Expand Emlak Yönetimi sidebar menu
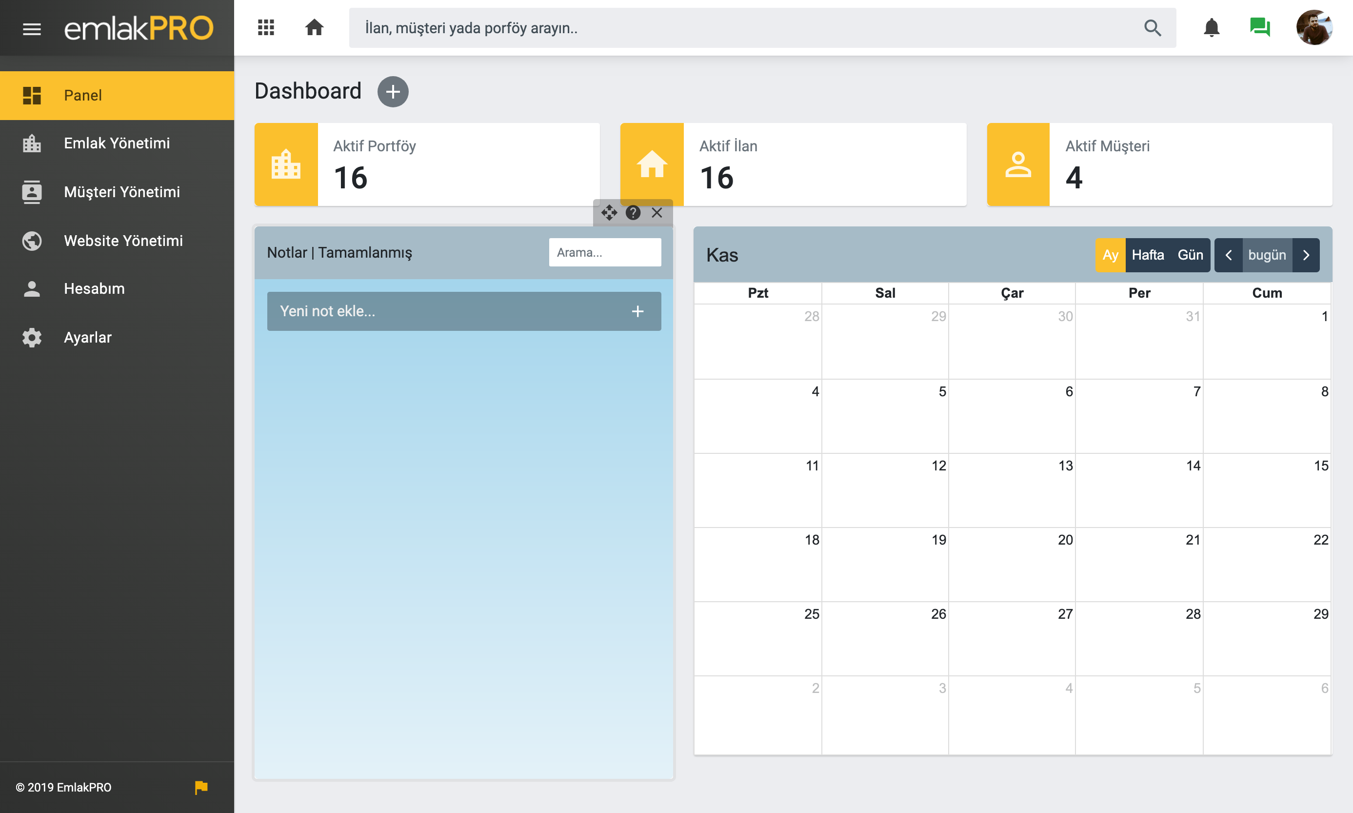 point(117,143)
